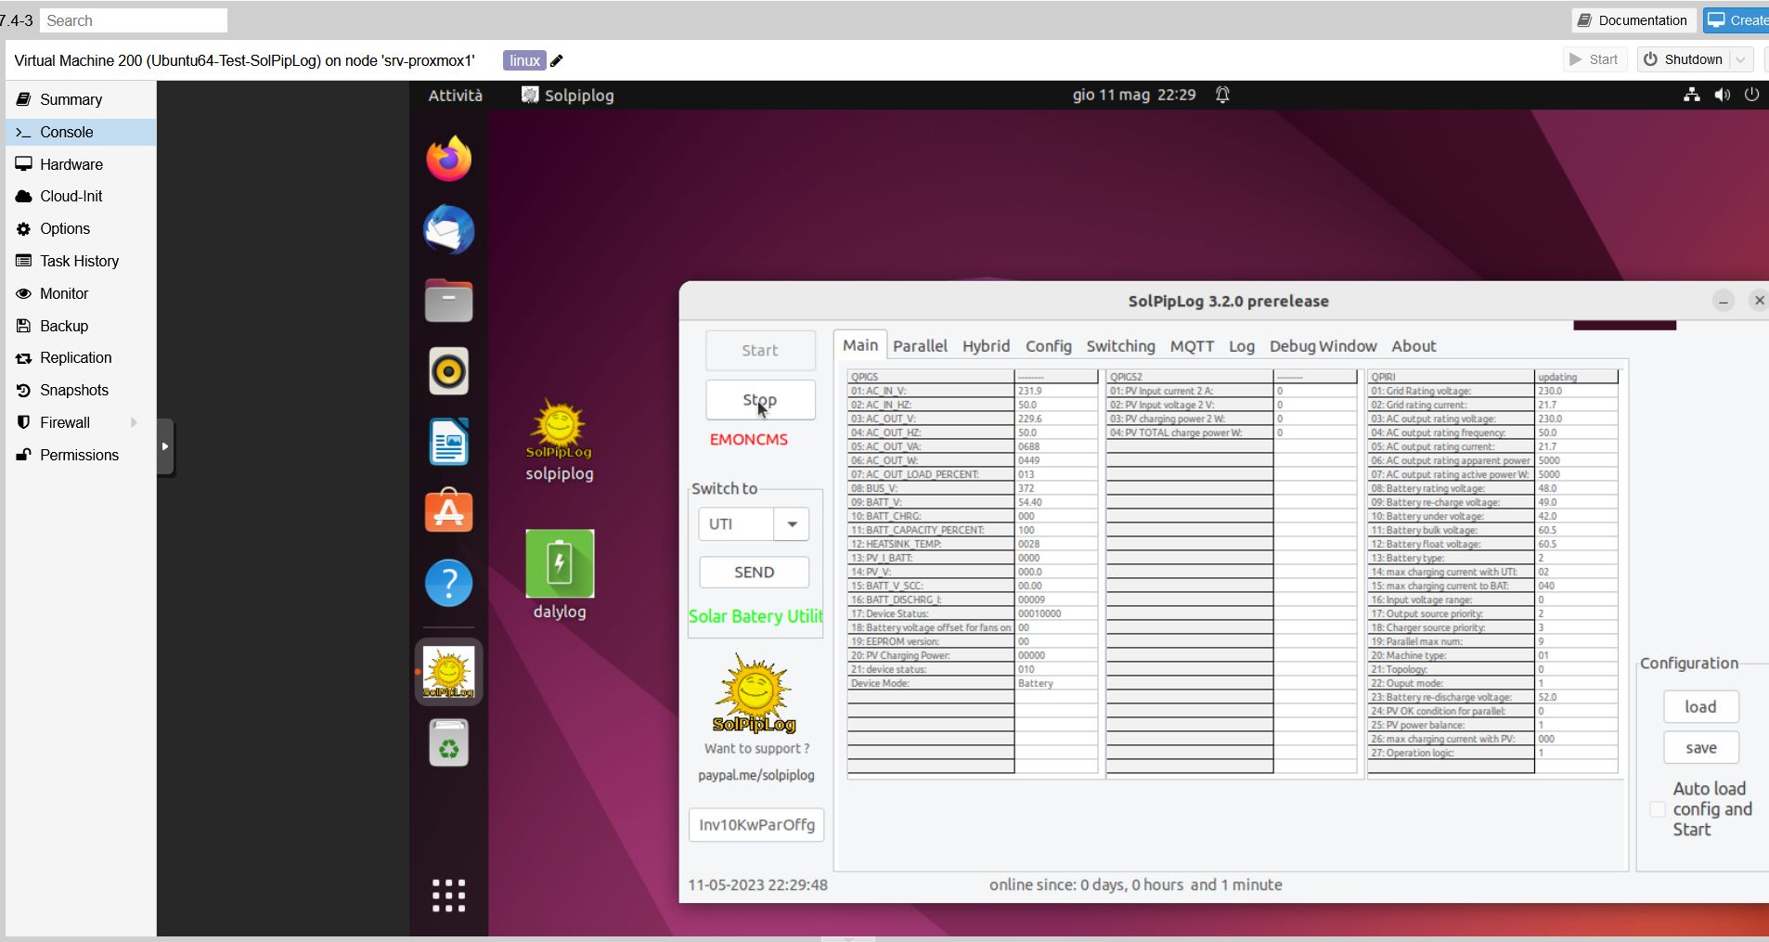Switch to the Hybrid tab
This screenshot has height=942, width=1769.
[x=986, y=346]
